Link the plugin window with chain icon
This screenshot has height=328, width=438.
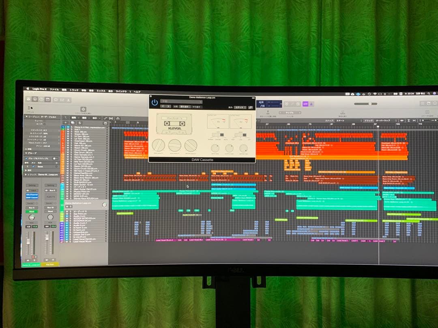point(250,107)
